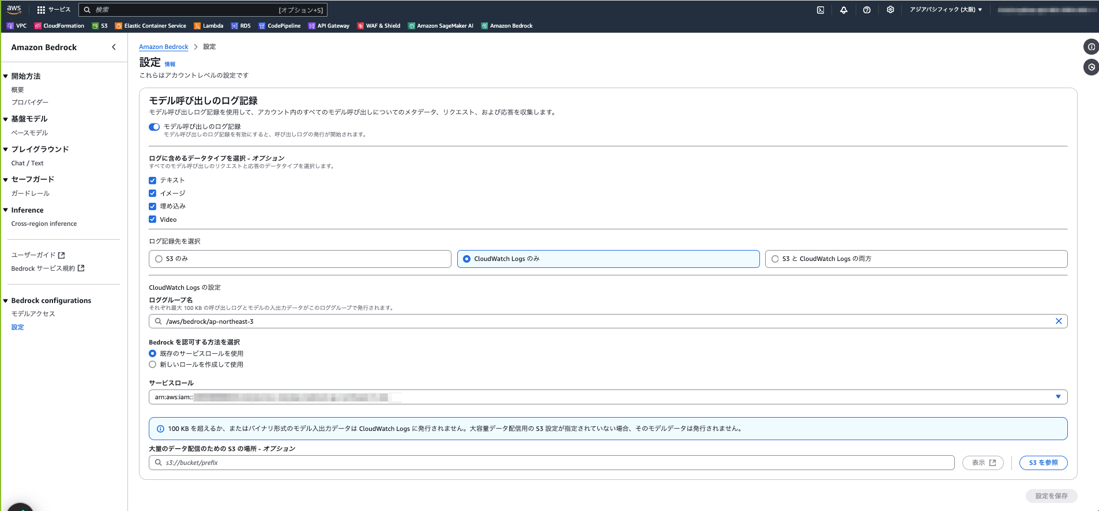Open the help question mark icon
This screenshot has height=511, width=1099.
coord(867,10)
